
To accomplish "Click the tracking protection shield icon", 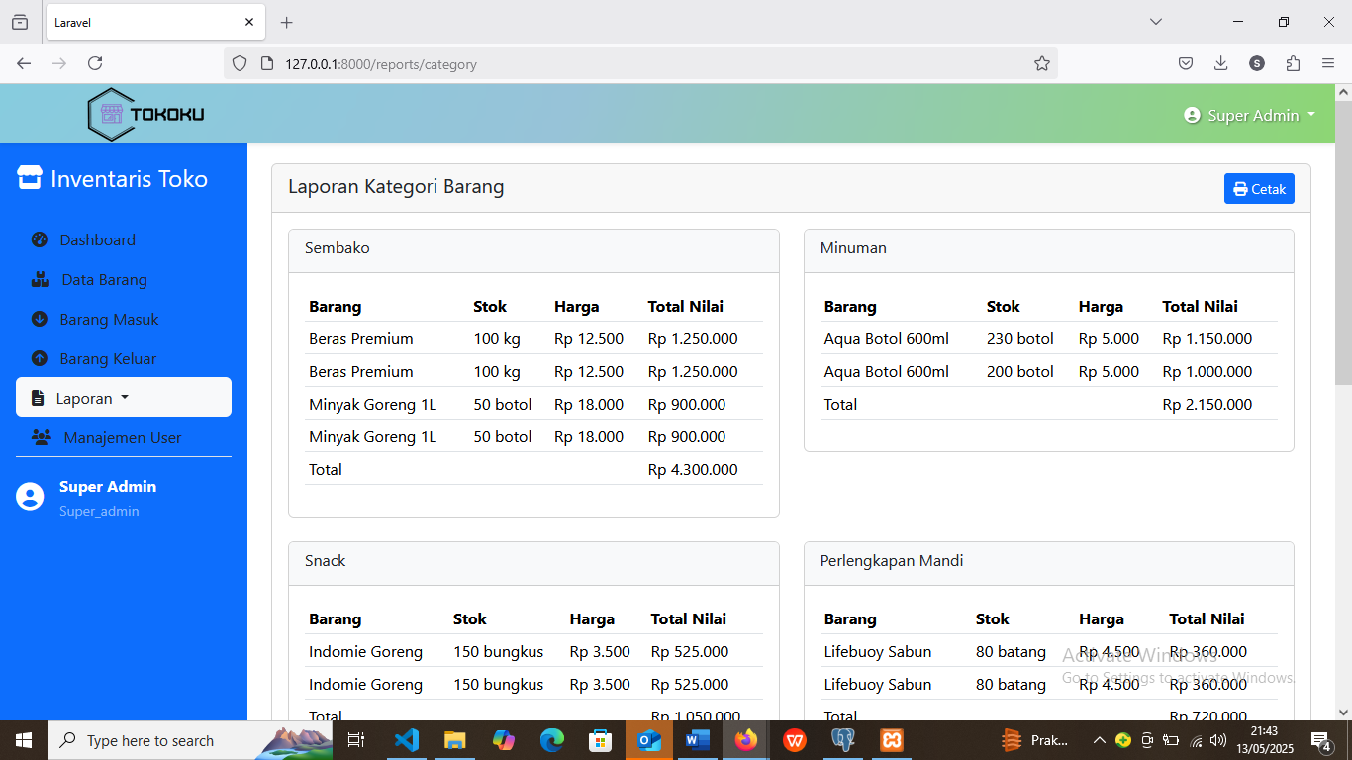I will point(239,63).
